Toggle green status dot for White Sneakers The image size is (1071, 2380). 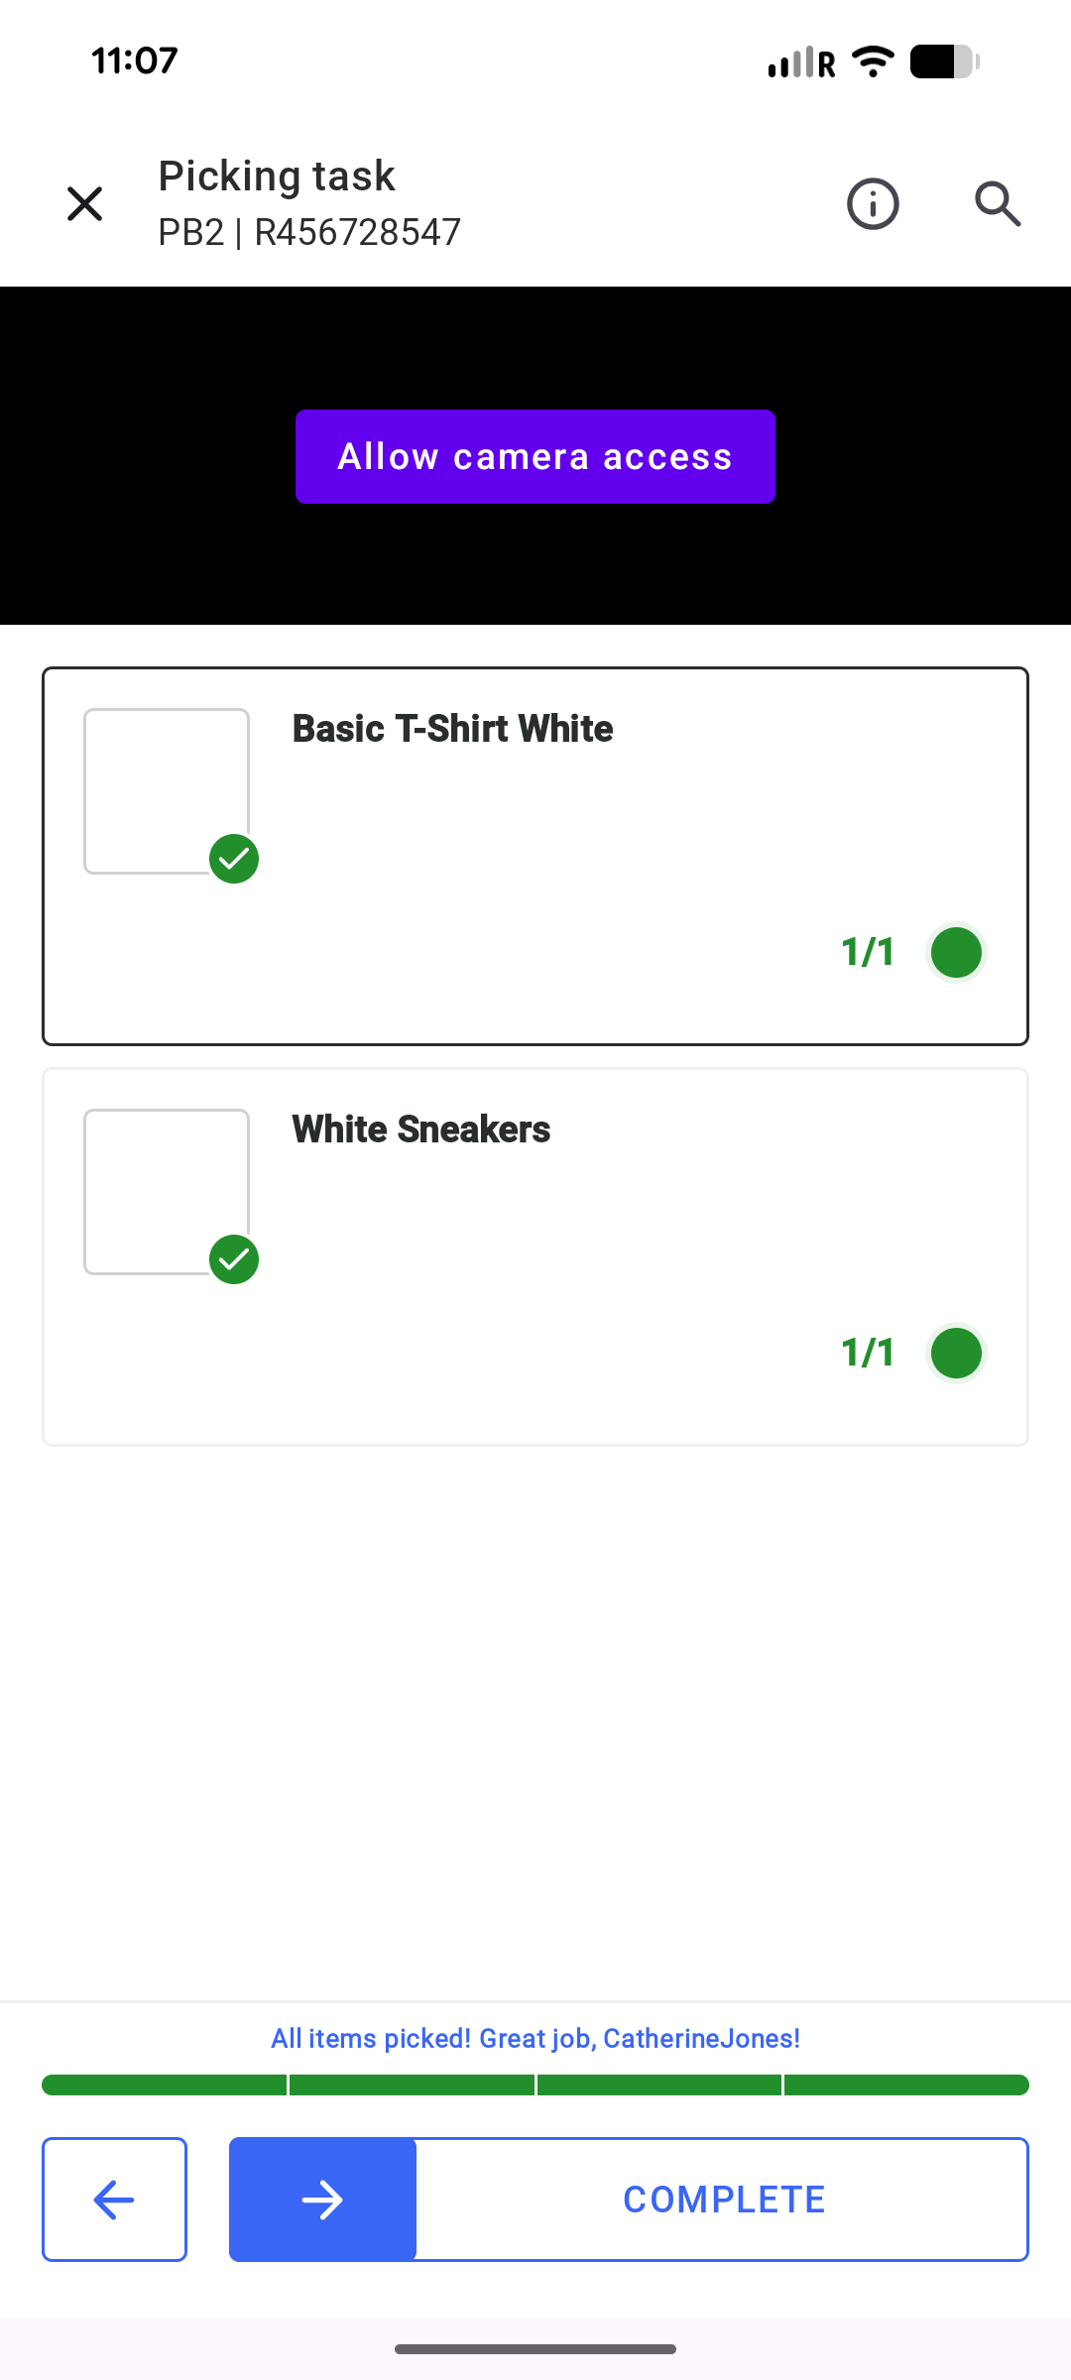coord(956,1353)
